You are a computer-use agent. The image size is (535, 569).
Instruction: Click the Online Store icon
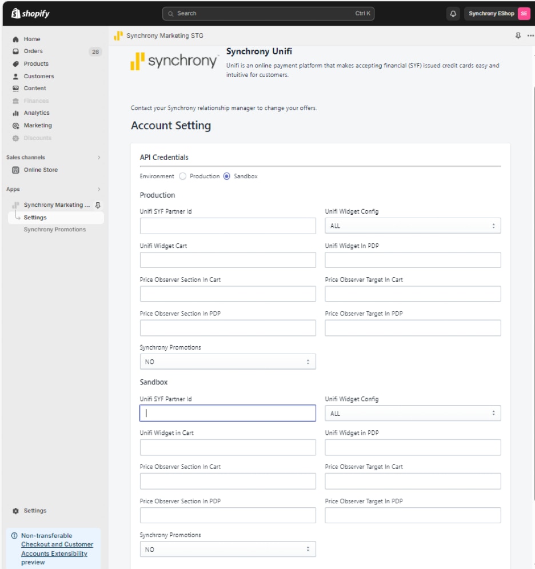click(15, 170)
